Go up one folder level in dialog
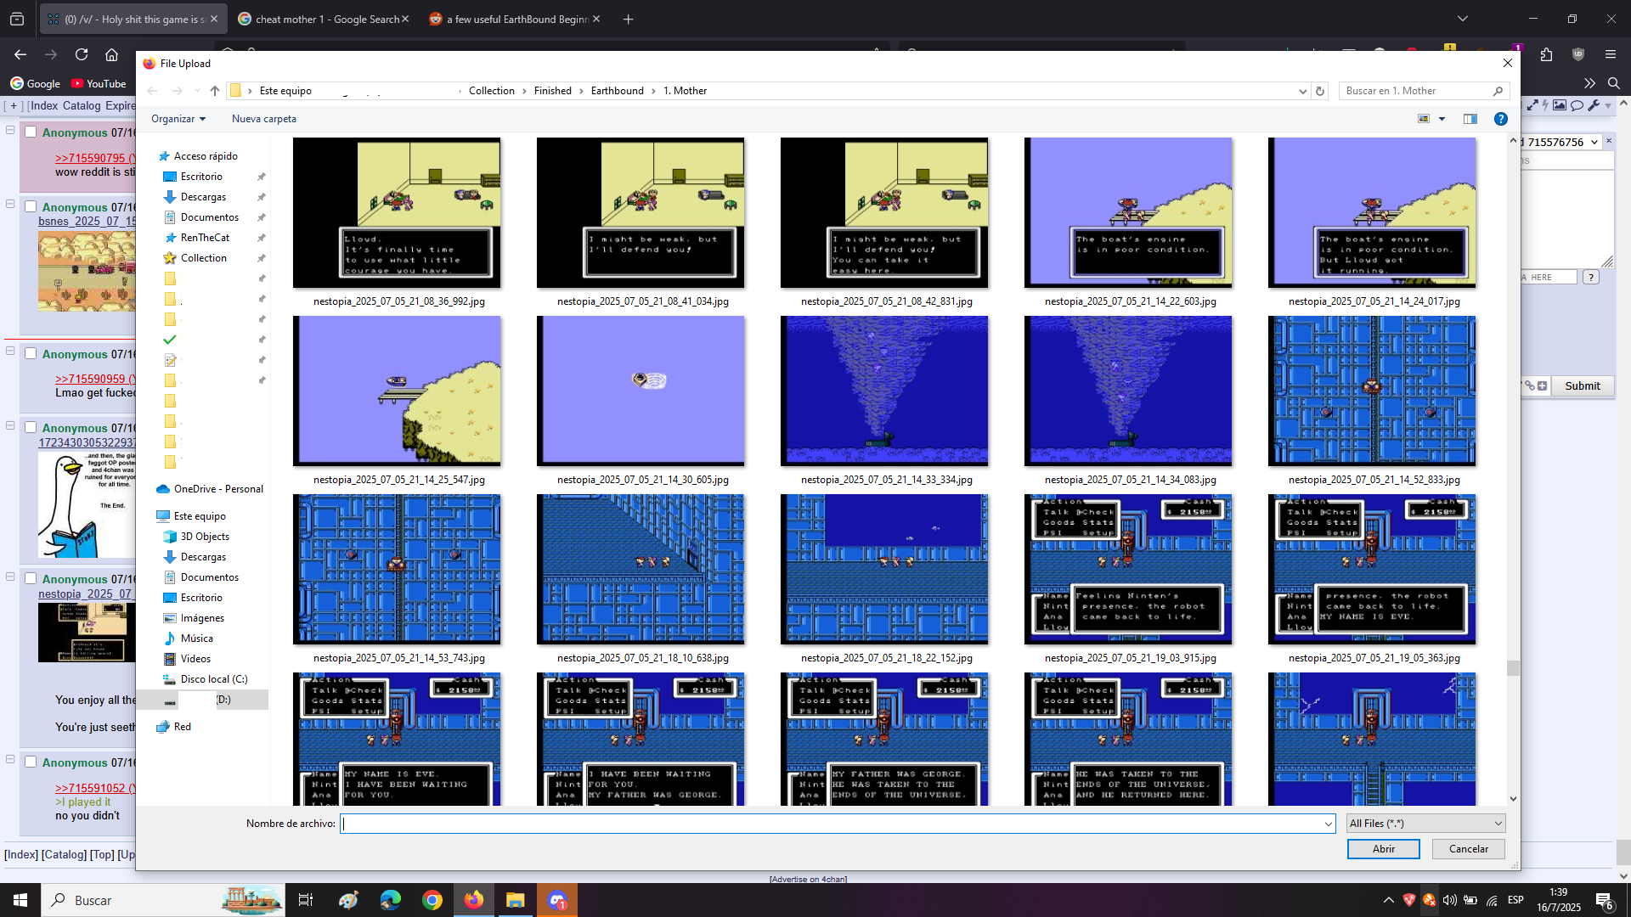This screenshot has height=917, width=1631. point(215,91)
